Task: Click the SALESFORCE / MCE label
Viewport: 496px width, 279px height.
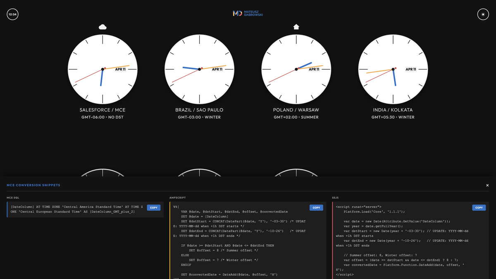Action: coord(103,110)
